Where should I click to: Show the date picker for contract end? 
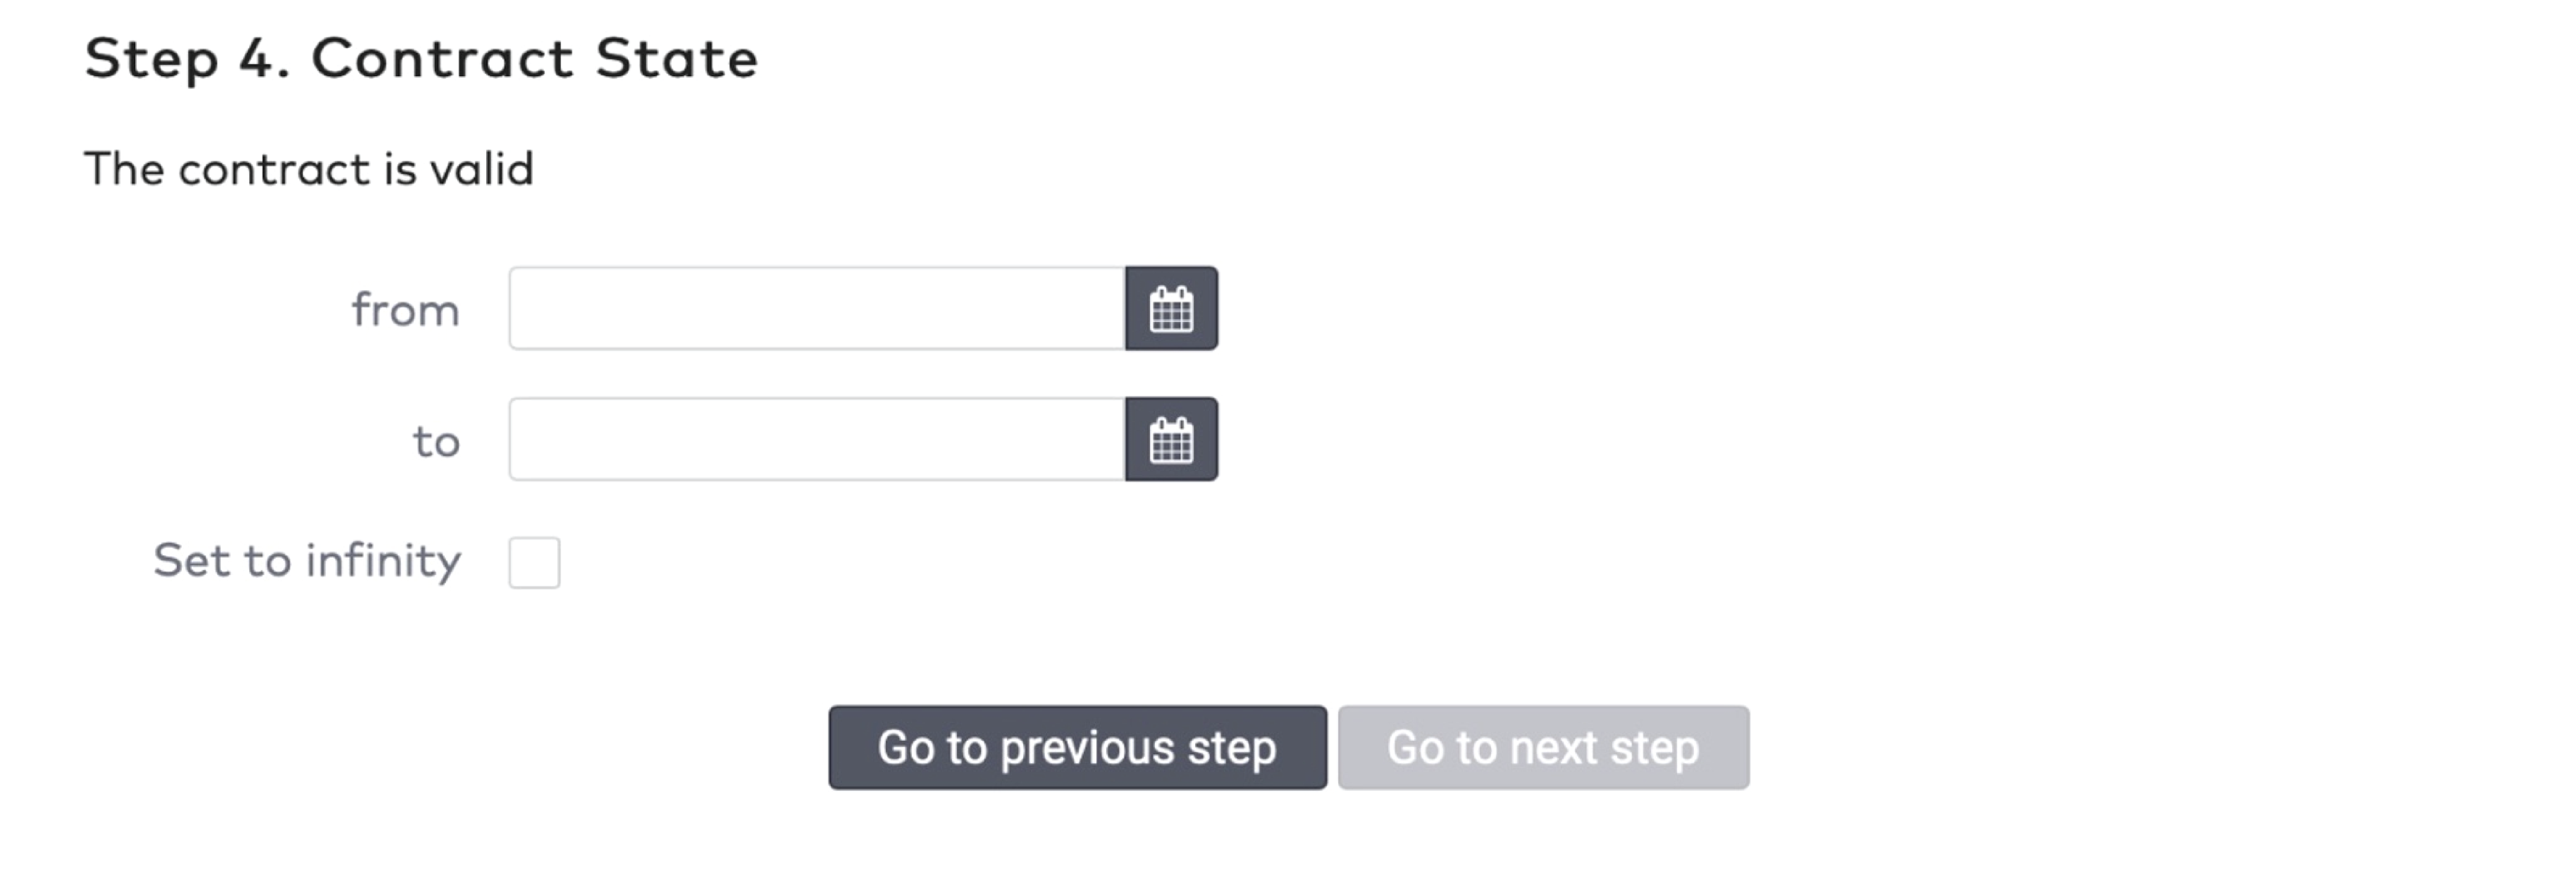click(1171, 440)
